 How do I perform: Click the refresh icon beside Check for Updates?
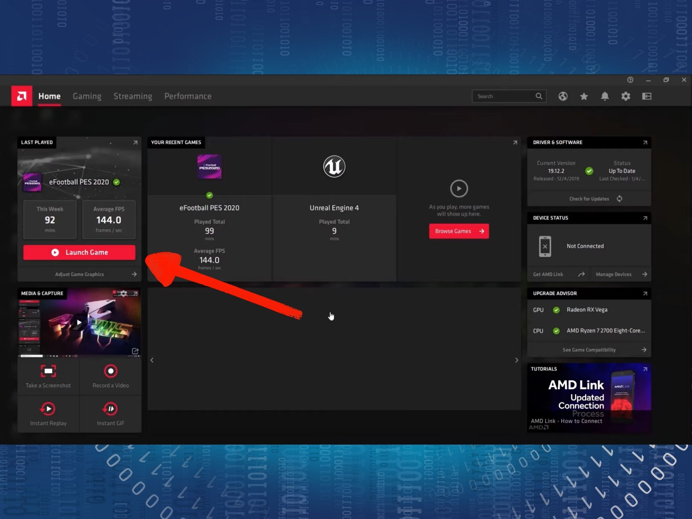coord(619,199)
